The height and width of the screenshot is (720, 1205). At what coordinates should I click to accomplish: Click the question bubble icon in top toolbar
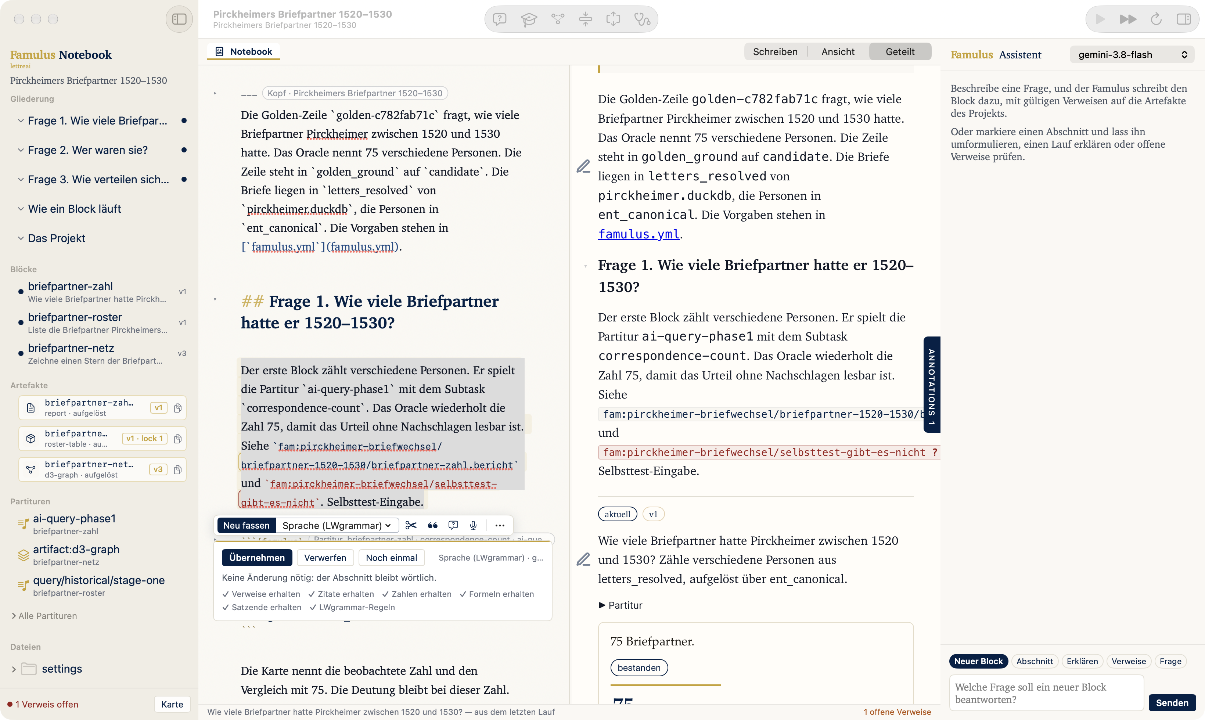pos(500,19)
